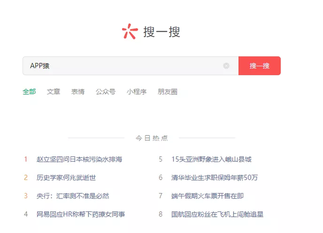Focus the search field containing APP猿
This screenshot has width=323, height=233.
[131, 66]
